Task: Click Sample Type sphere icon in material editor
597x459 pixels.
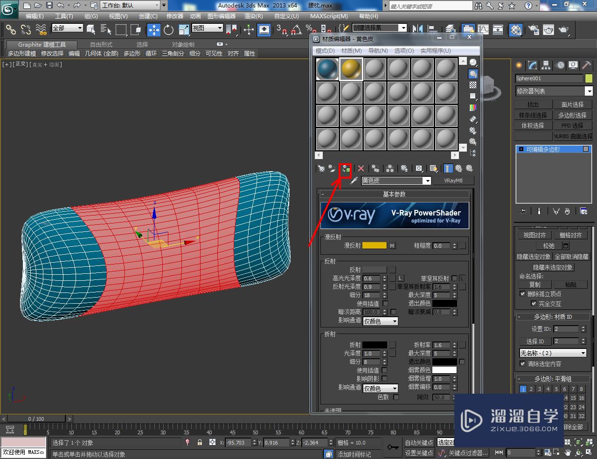Action: [x=473, y=63]
